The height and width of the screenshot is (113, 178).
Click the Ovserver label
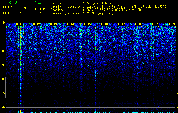click(x=57, y=3)
